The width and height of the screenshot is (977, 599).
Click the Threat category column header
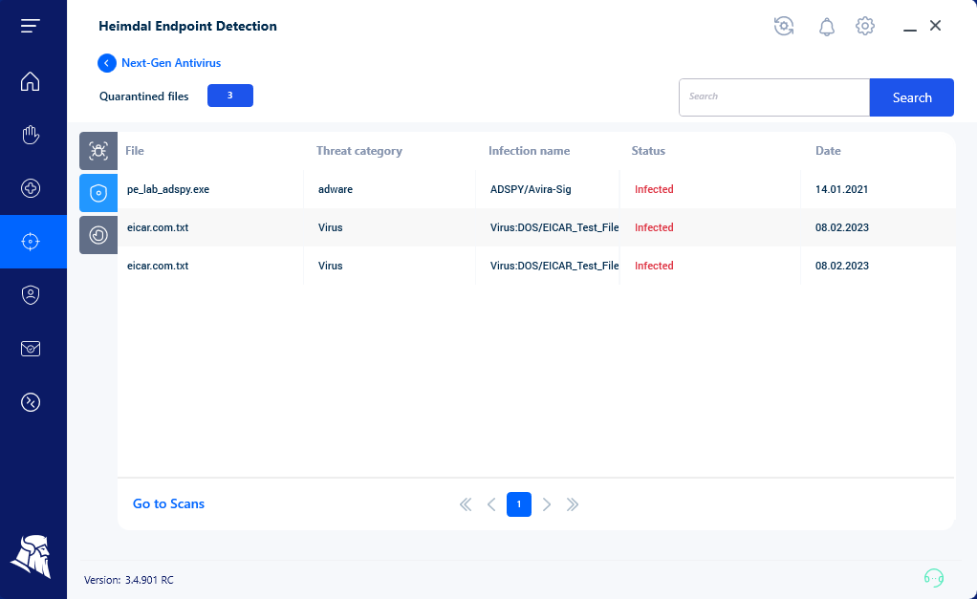coord(358,151)
